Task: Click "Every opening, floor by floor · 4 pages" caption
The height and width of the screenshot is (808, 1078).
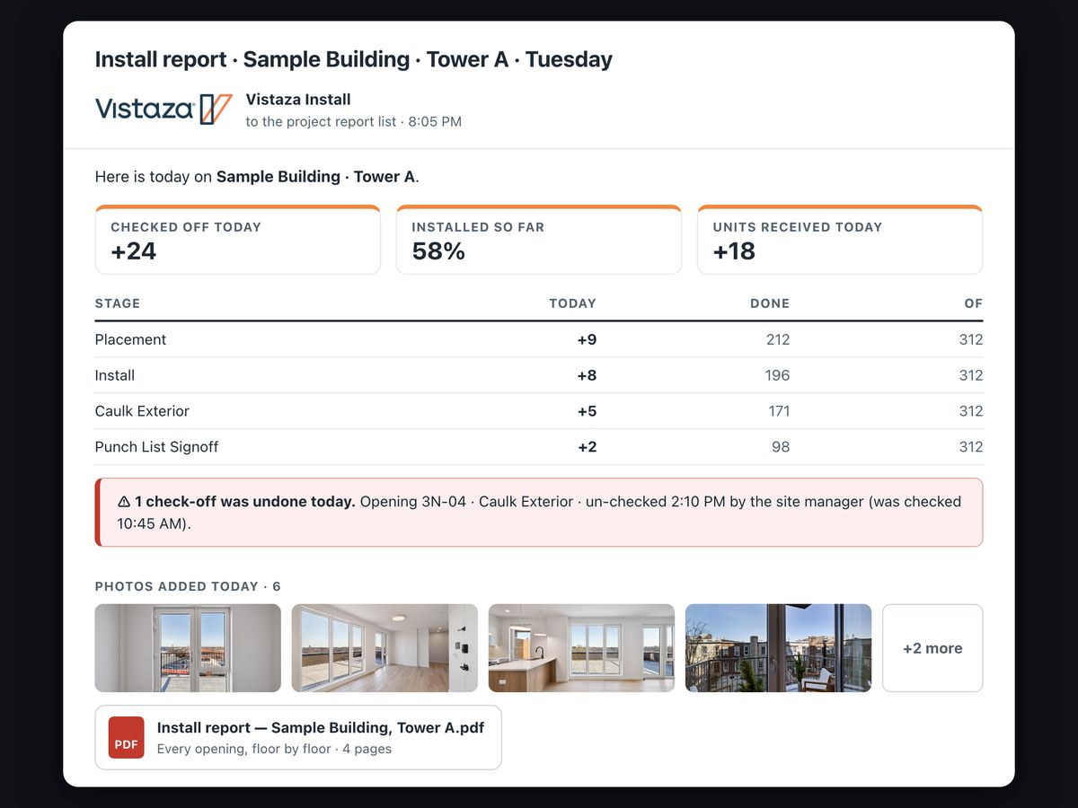Action: 274,749
